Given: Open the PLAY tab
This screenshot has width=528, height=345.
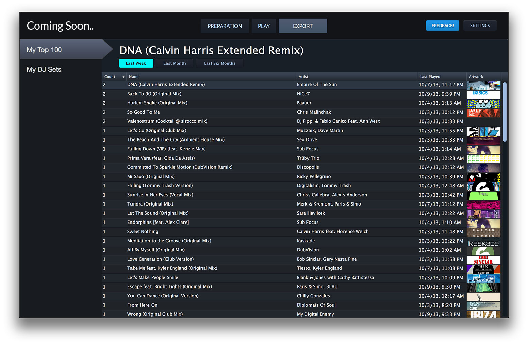Looking at the screenshot, I should (x=264, y=26).
